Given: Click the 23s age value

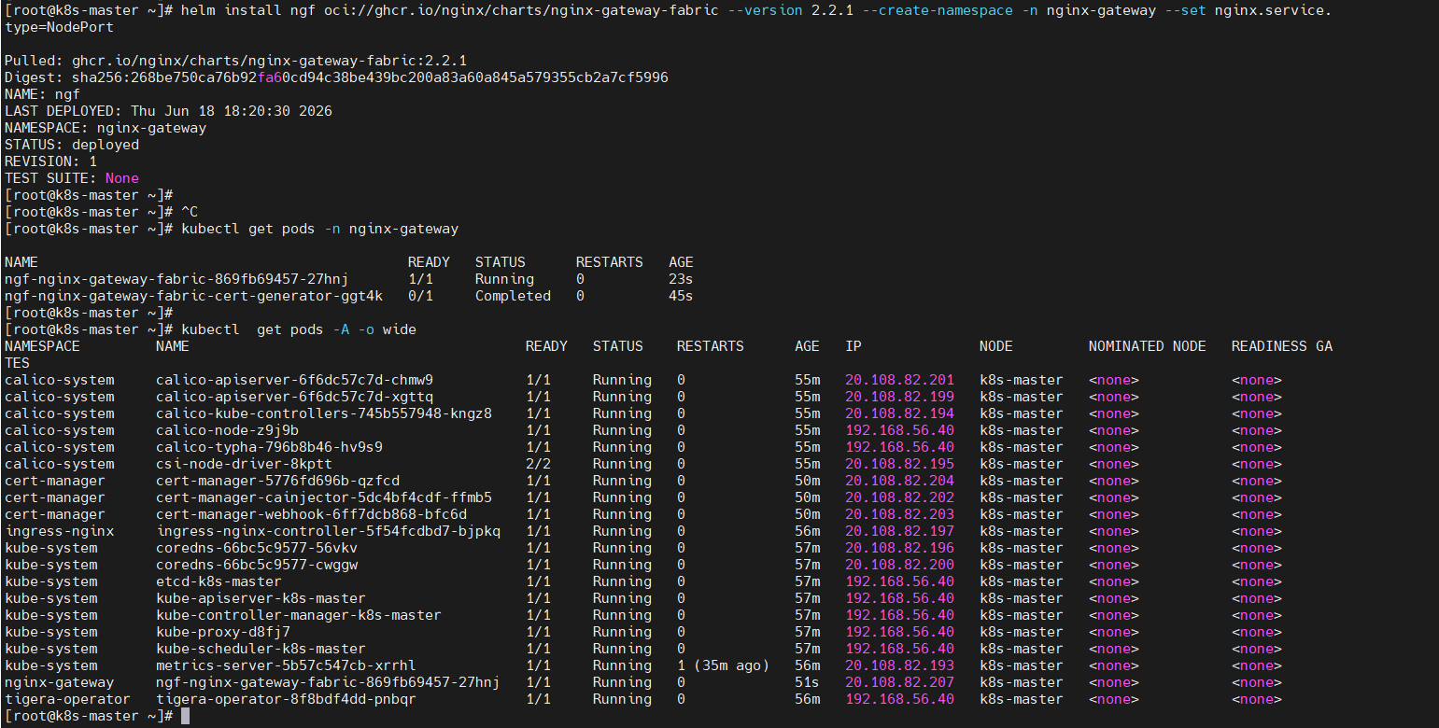Looking at the screenshot, I should tap(681, 279).
